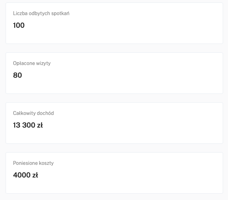228x200 pixels.
Task: Select the value 80 for paid visits
Action: [x=17, y=75]
